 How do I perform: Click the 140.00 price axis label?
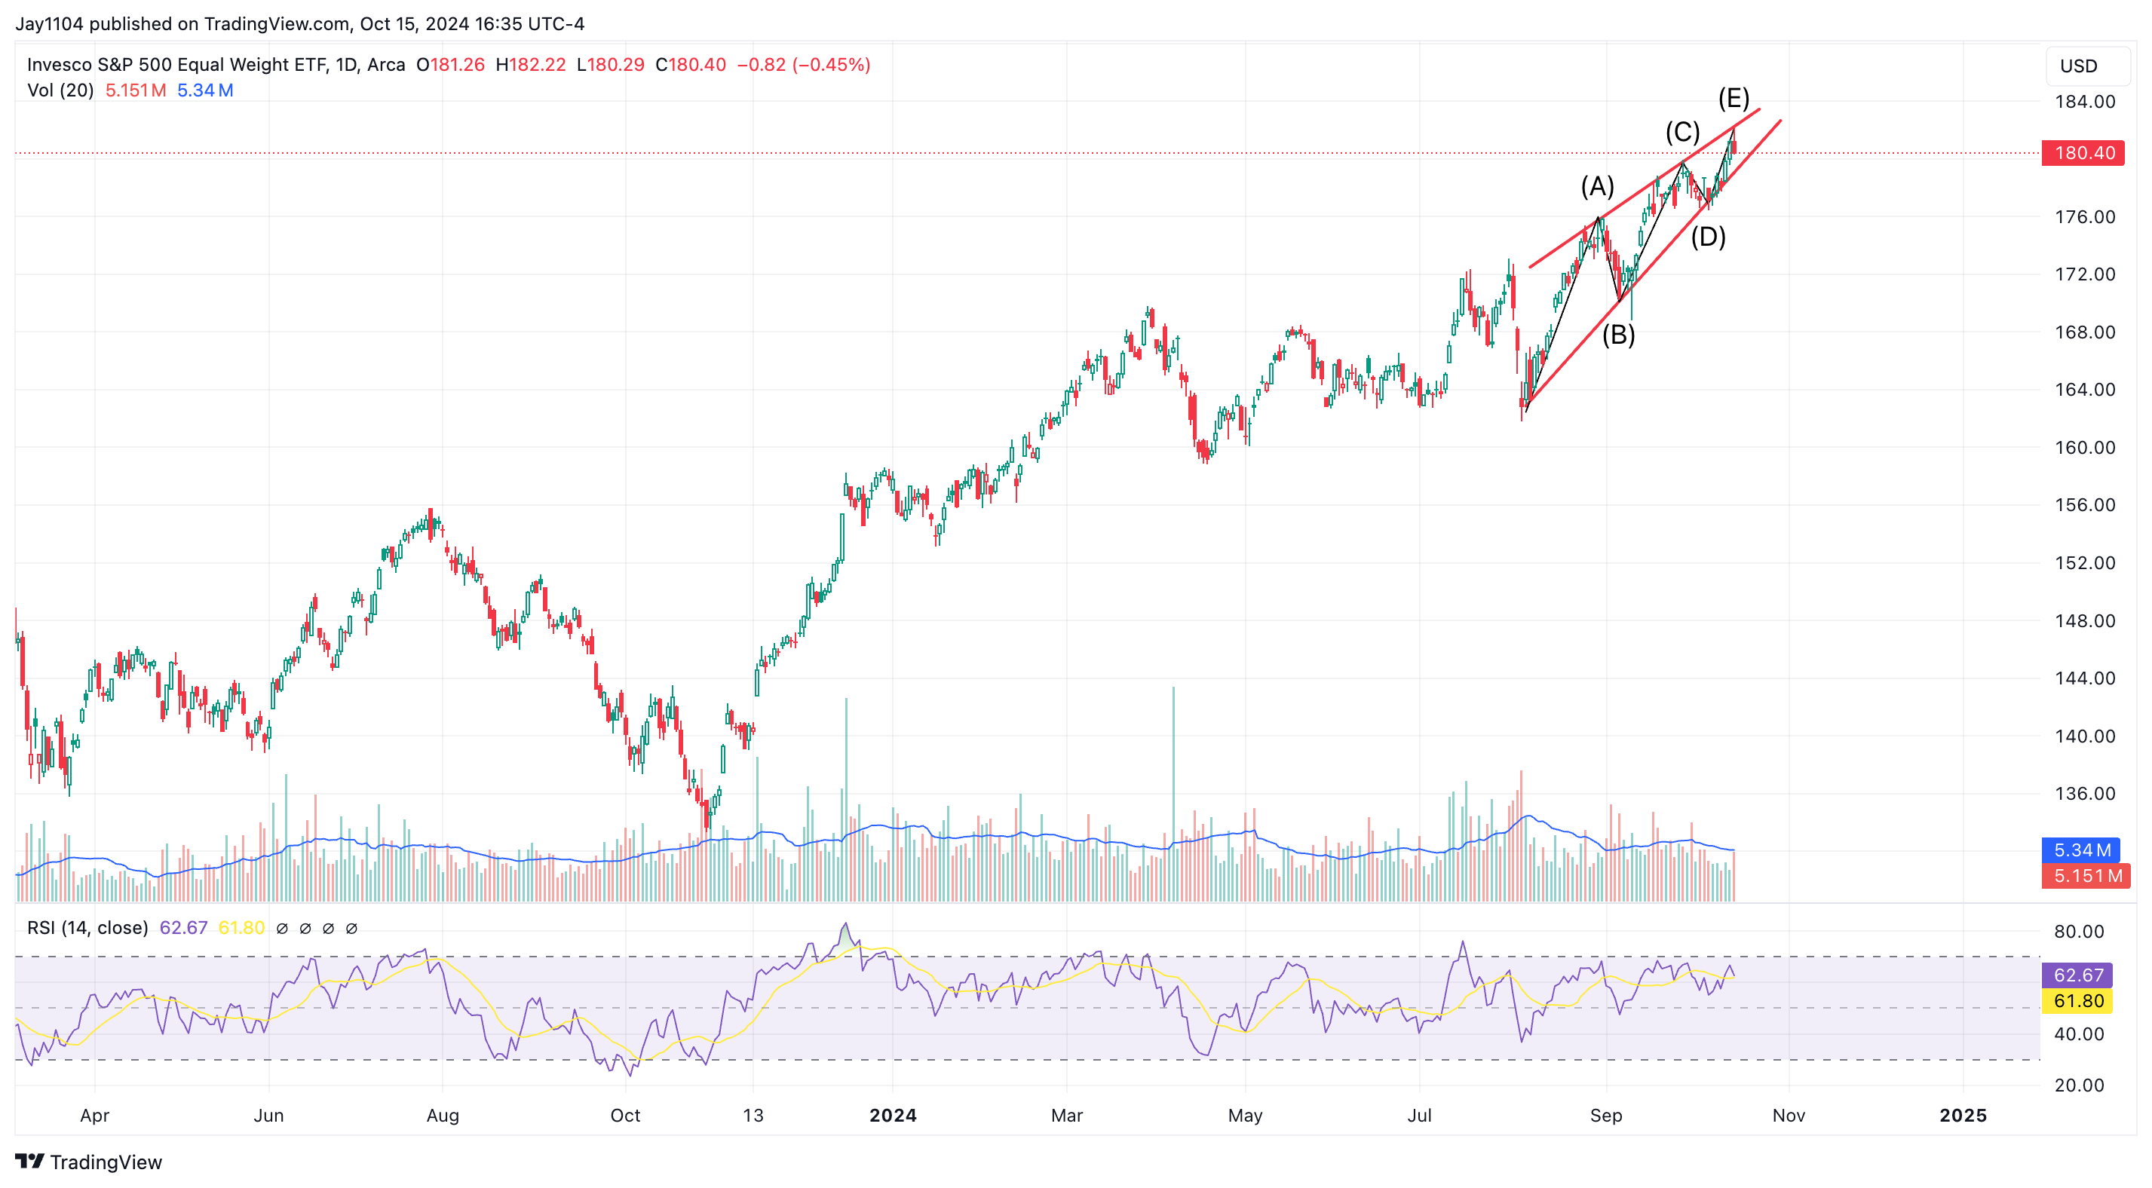click(2085, 736)
